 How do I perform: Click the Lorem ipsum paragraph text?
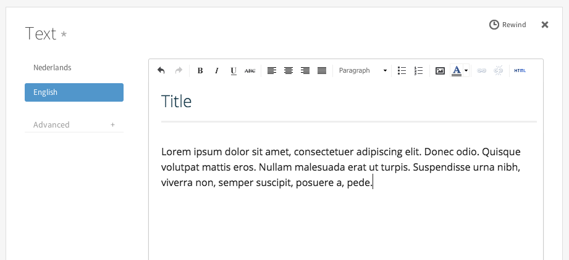pyautogui.click(x=341, y=168)
